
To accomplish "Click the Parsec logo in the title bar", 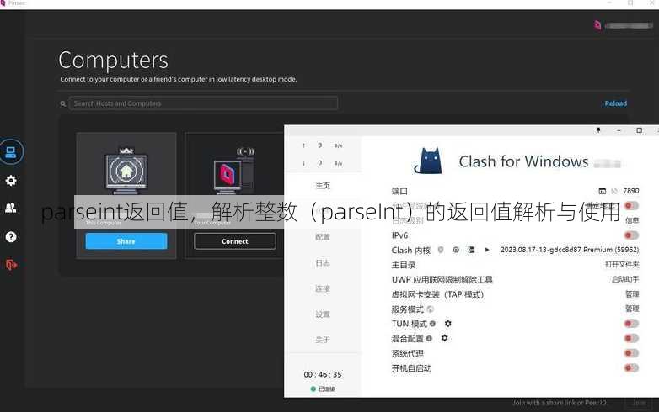I will pyautogui.click(x=3, y=3).
